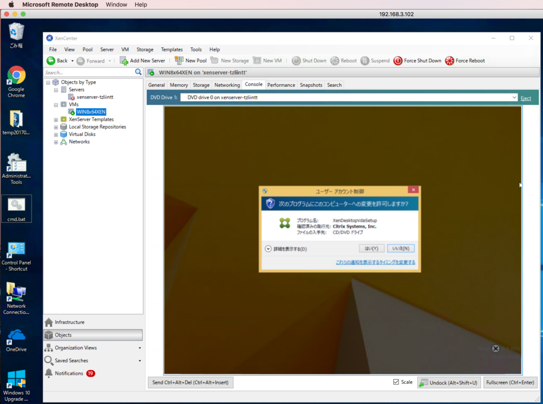
Task: Open the Pool menu
Action: click(x=87, y=49)
